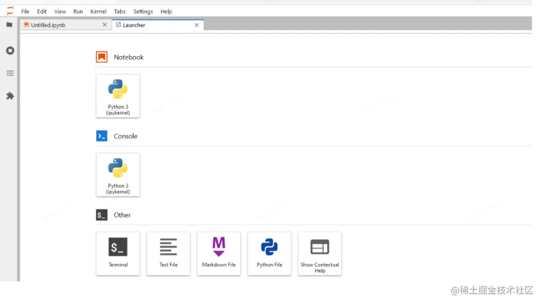Open Show Contextual Help
Viewport: 543px width, 305px height.
pos(319,254)
